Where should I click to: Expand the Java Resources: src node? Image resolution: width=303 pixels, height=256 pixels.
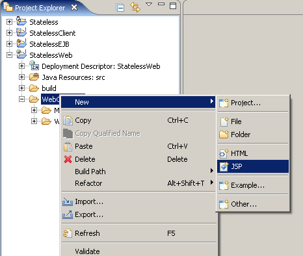click(21, 77)
